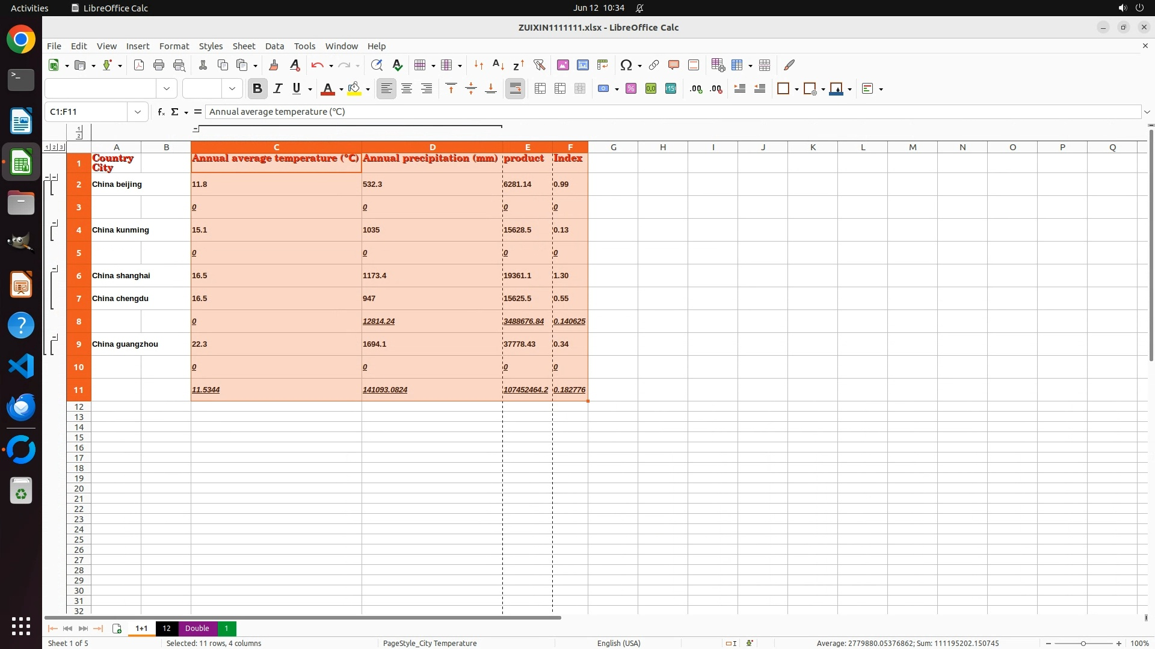The image size is (1155, 649).
Task: Click outline level 2 button
Action: tap(54, 147)
